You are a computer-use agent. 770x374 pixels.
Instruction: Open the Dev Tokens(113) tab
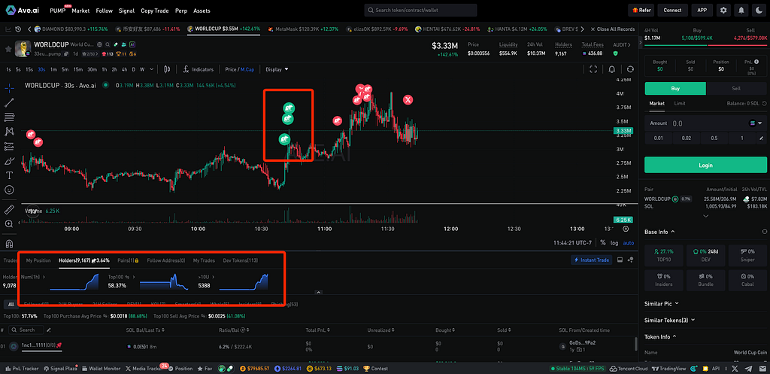tap(240, 260)
